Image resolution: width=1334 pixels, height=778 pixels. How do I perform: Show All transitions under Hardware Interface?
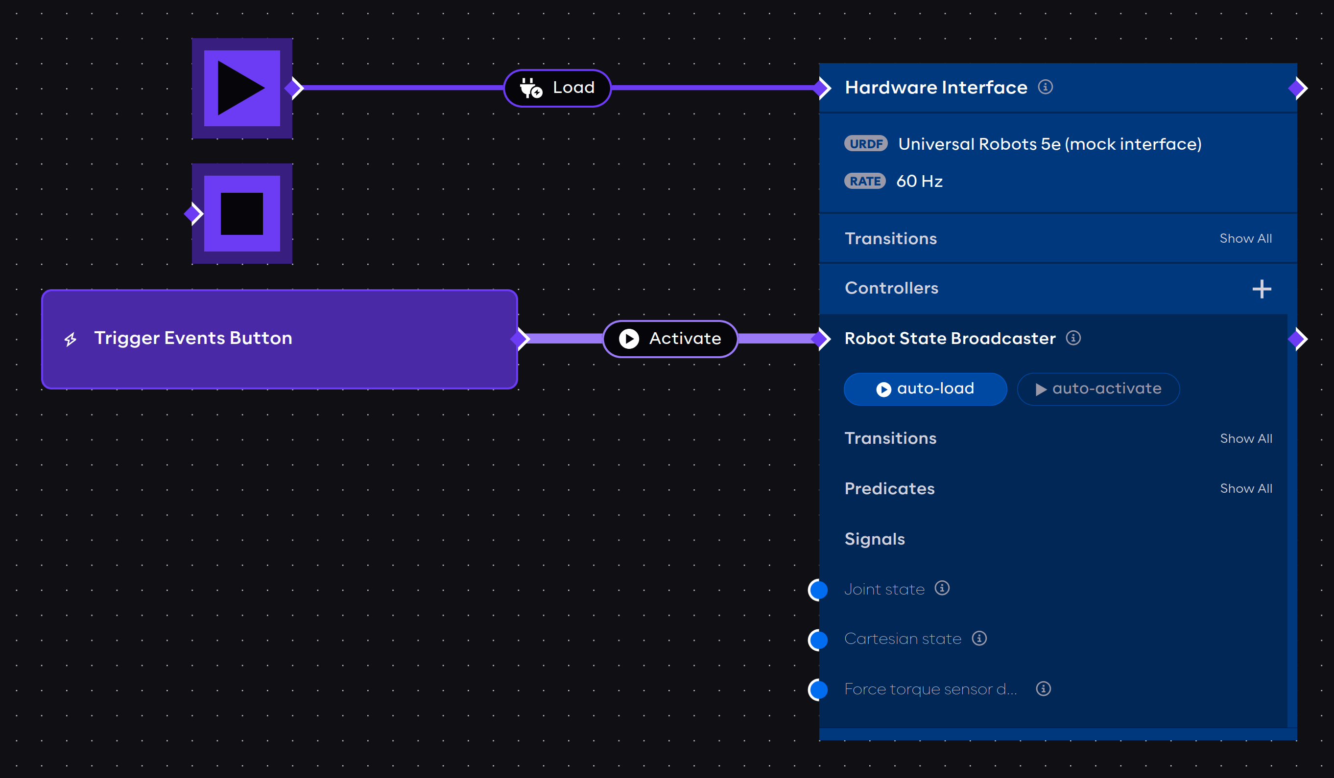click(x=1245, y=238)
